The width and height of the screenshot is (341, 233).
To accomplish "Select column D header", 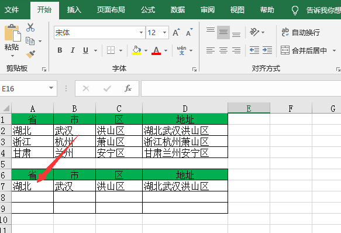I will (185, 108).
